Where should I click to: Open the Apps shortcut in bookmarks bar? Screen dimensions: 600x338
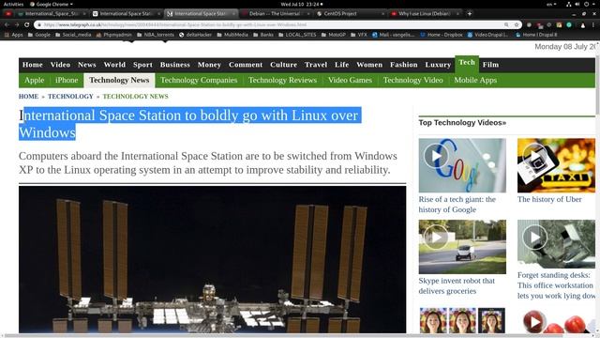click(x=13, y=35)
